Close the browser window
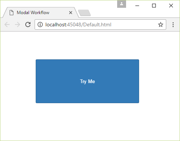 (171, 6)
